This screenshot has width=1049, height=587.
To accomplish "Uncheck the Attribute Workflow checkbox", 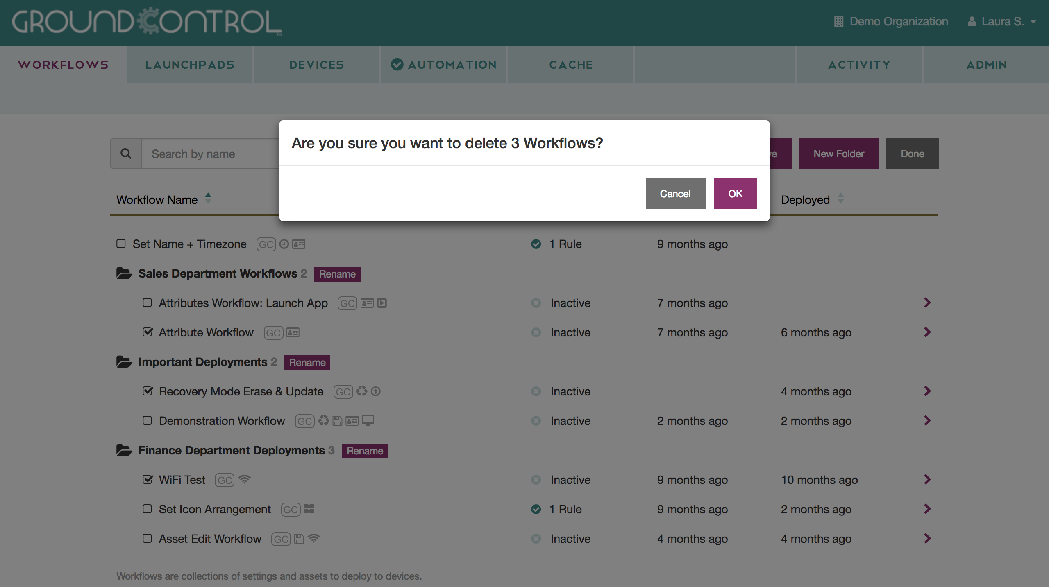I will click(148, 332).
